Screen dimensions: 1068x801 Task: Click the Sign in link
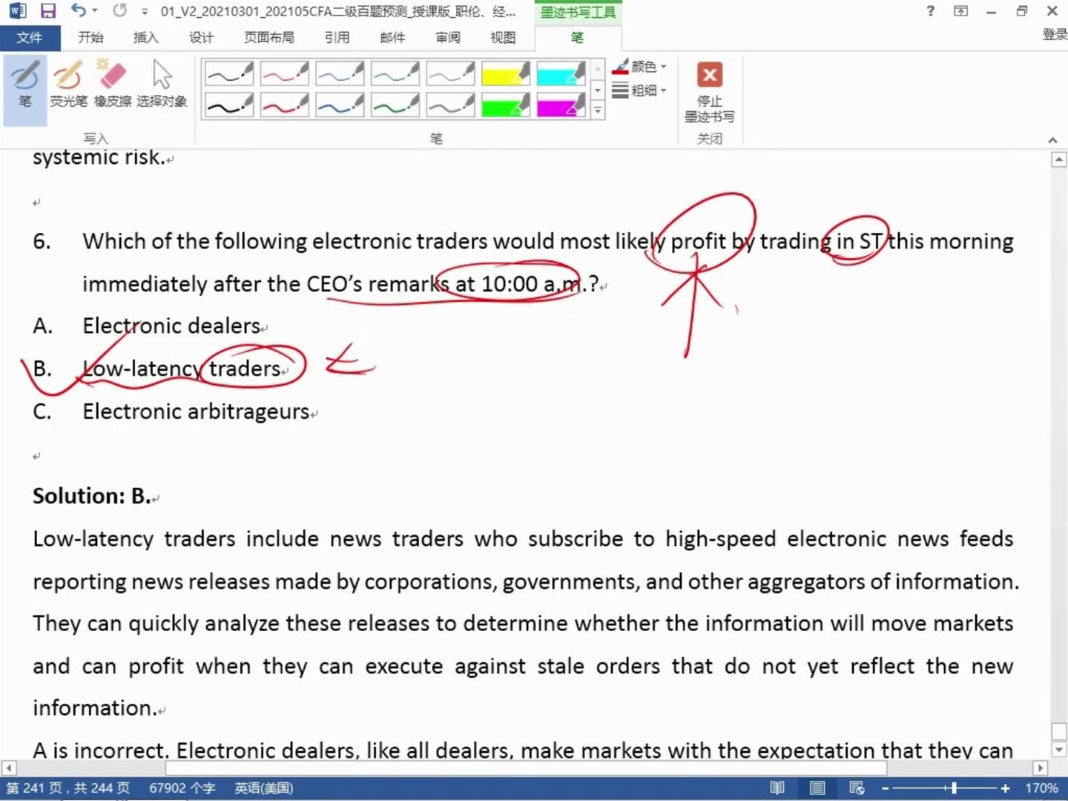tap(1054, 34)
